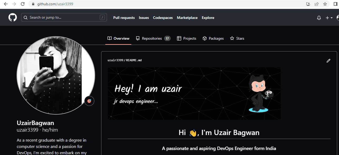339x155 pixels.
Task: Switch to the Projects tab
Action: (186, 38)
